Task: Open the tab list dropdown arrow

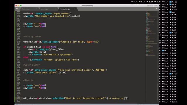Action: [157, 9]
